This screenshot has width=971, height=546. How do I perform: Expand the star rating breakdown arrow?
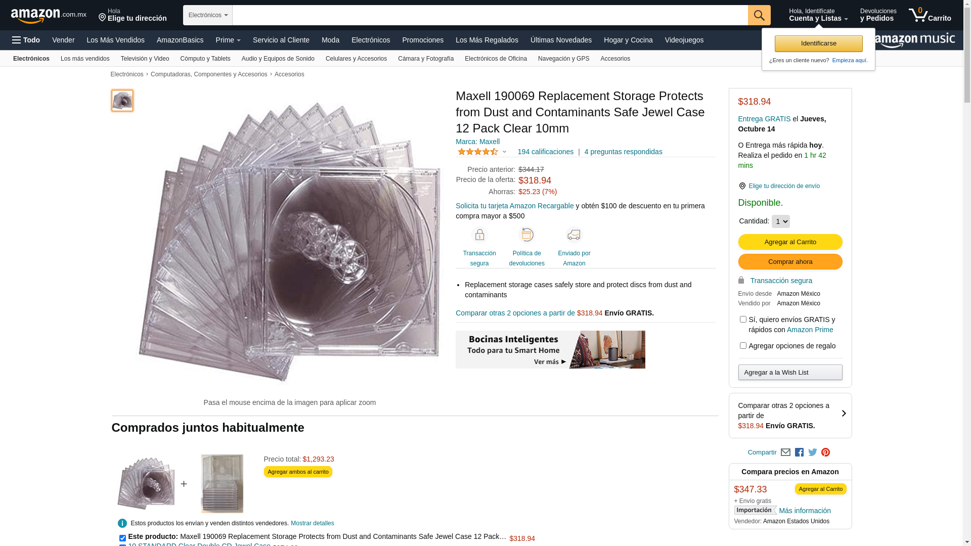[504, 152]
